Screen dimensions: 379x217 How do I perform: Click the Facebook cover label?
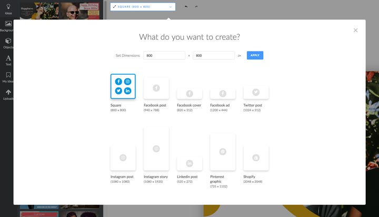(x=189, y=105)
